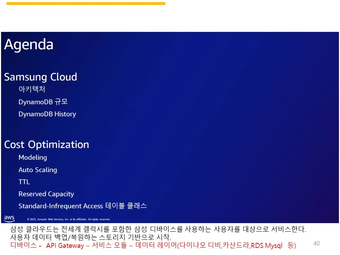340x255 pixels.
Task: Click the AWS logo on the slide
Action: 9,219
